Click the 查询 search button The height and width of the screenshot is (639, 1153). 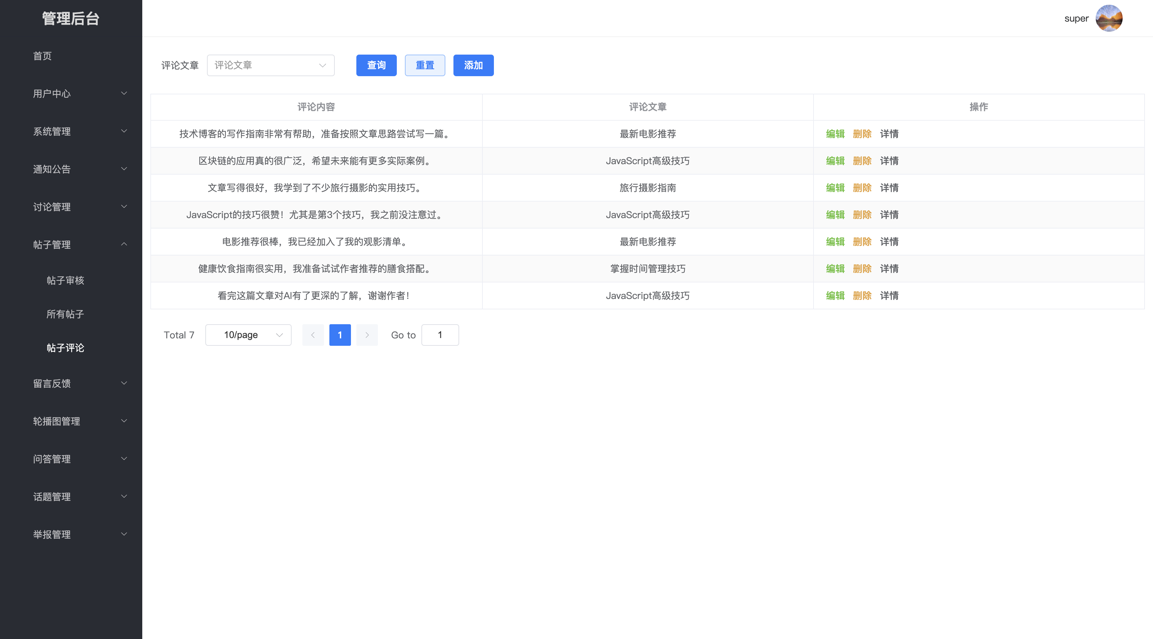(376, 65)
